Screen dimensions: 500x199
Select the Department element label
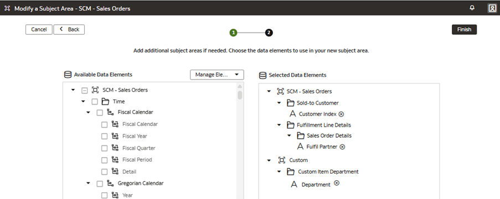pyautogui.click(x=316, y=185)
